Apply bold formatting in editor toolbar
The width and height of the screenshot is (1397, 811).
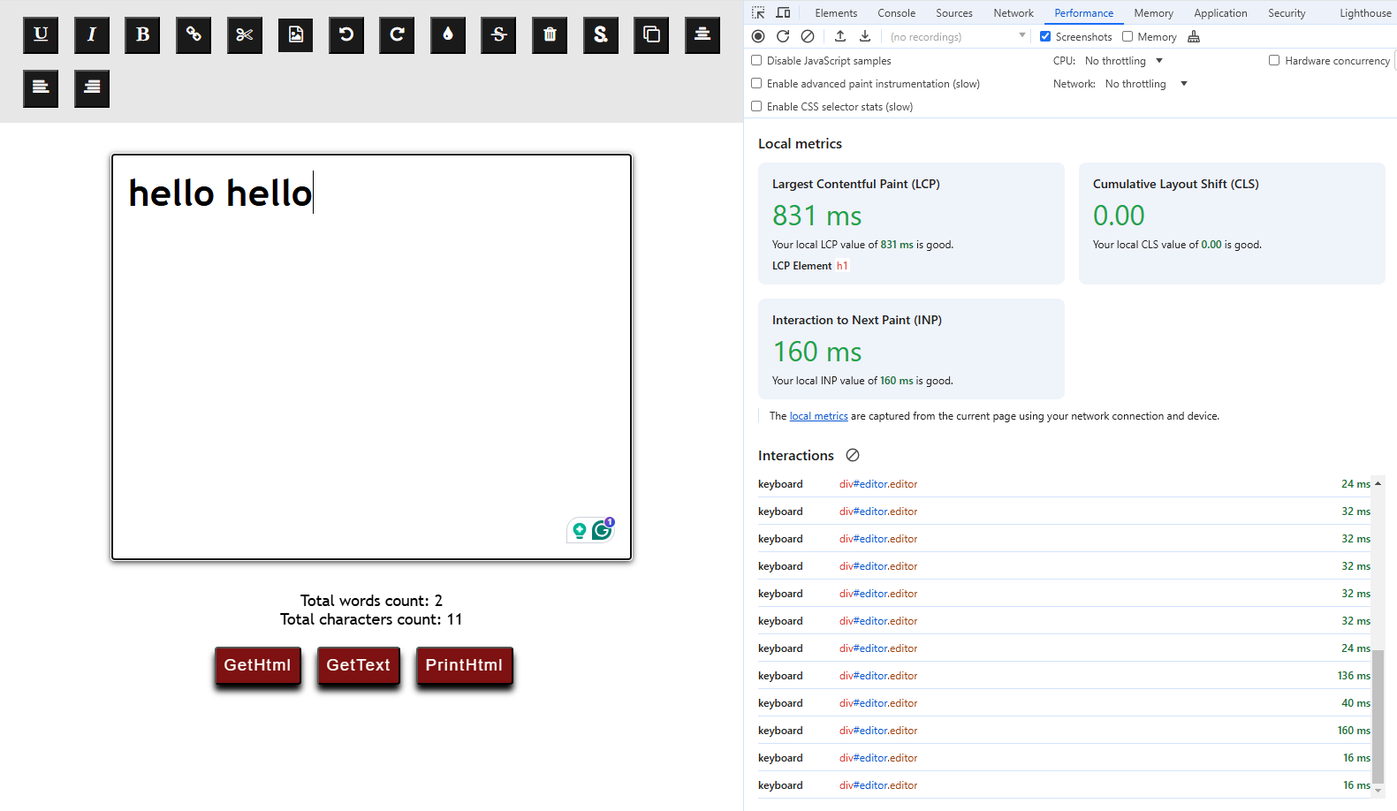point(142,35)
